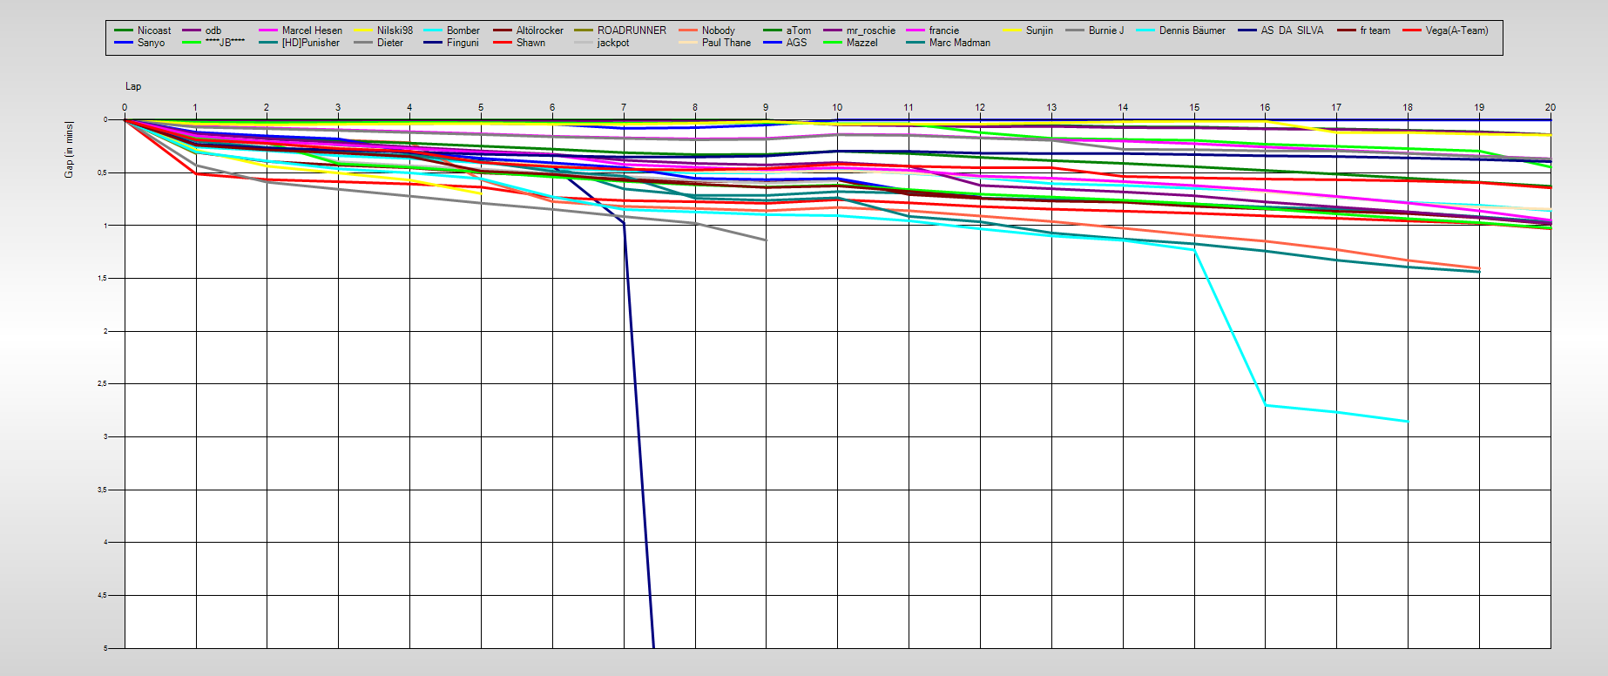
Task: Click the Sunjin yellow legend swatch
Action: point(1012,30)
